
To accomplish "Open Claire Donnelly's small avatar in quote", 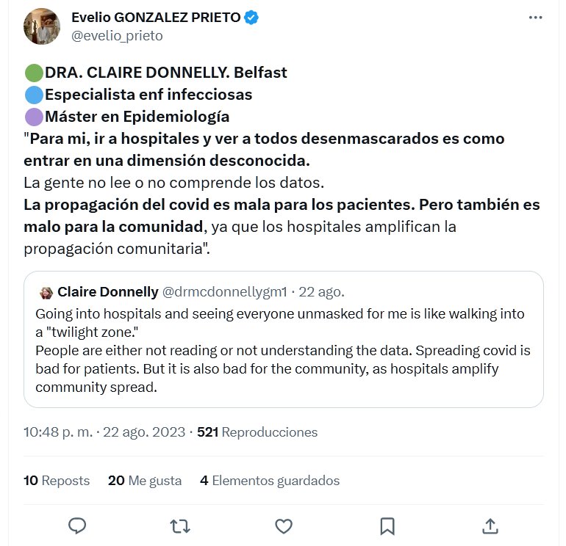I will pos(46,292).
